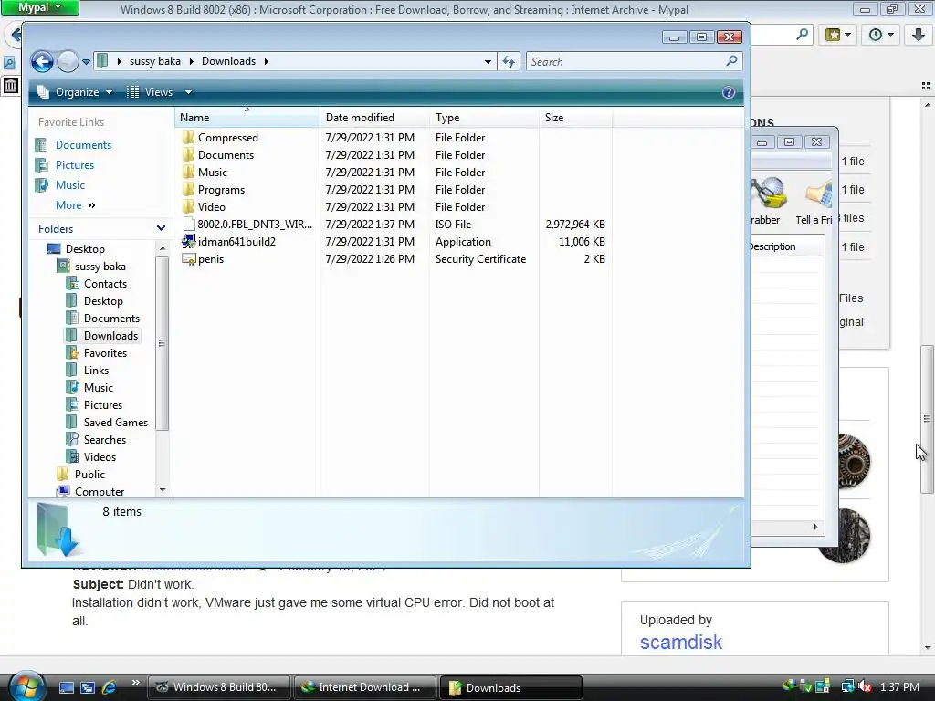Select the Compressed folder
935x701 pixels.
pos(227,138)
